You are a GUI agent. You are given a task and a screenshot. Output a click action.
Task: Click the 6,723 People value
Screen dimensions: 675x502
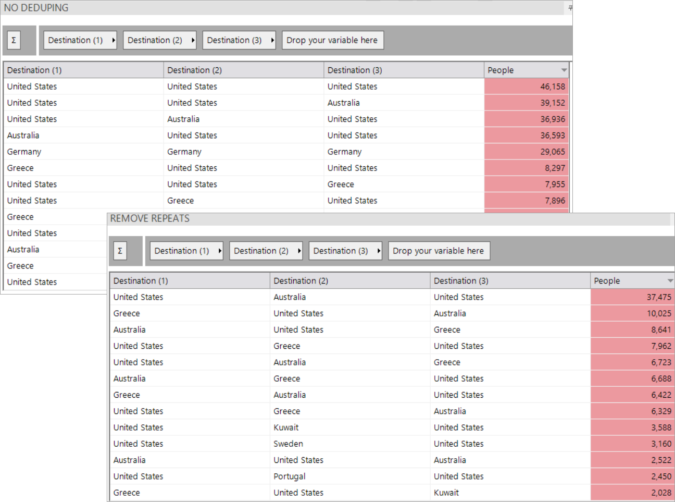pos(661,362)
